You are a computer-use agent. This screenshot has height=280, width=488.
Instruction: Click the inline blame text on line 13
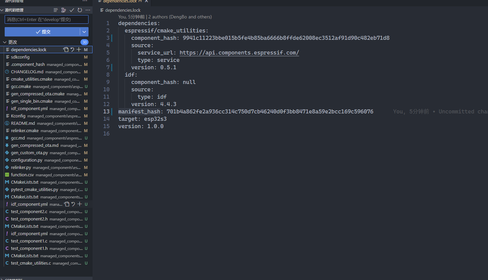[x=440, y=111]
